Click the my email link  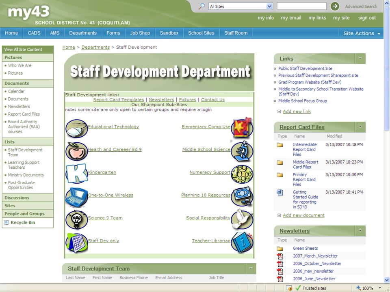pyautogui.click(x=291, y=18)
